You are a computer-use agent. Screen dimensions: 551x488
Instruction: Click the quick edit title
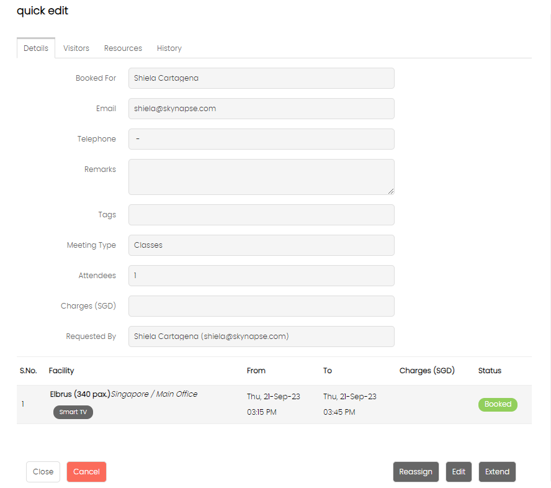click(43, 11)
